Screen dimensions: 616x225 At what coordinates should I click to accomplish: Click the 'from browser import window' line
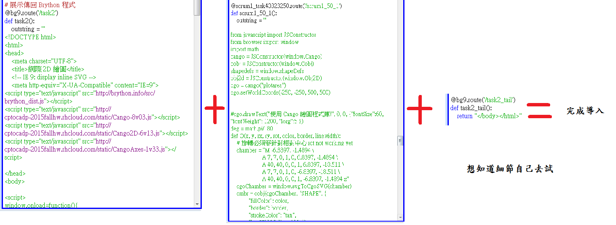[x=264, y=42]
